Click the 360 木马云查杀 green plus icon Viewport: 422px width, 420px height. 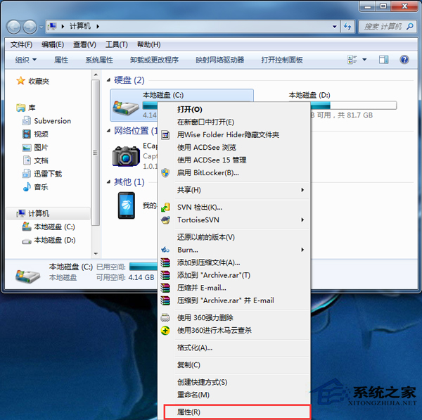point(165,331)
